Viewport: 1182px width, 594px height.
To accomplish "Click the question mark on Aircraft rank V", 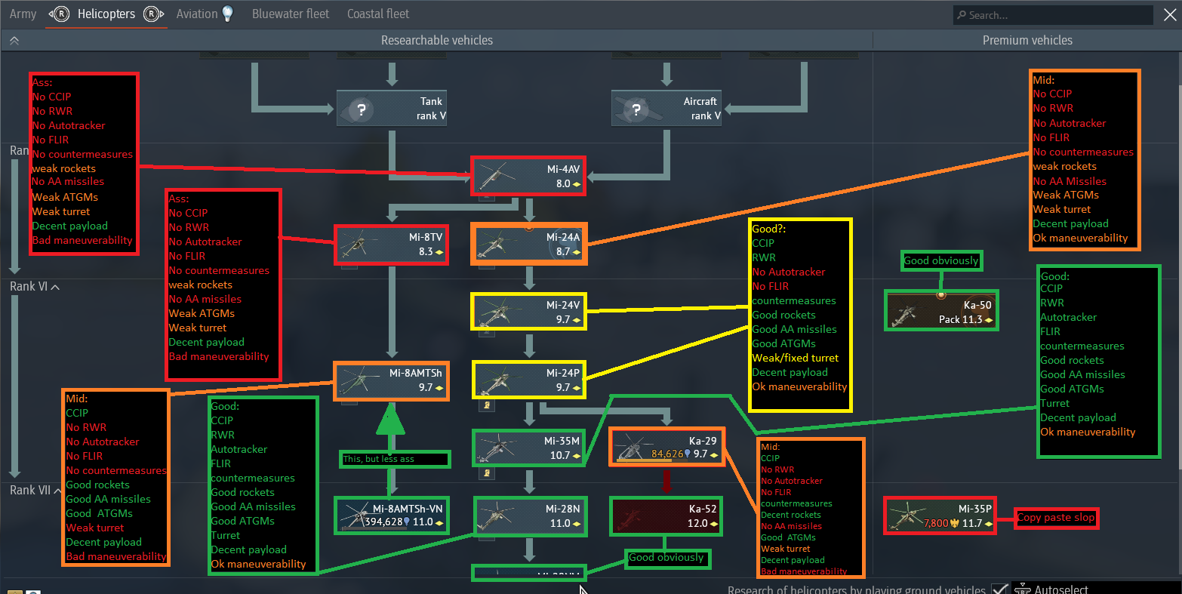I will pos(636,110).
